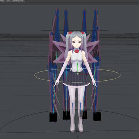The image size is (139, 139).
Task: Select the yellow rotation ring around character
Action: (x=77, y=75)
